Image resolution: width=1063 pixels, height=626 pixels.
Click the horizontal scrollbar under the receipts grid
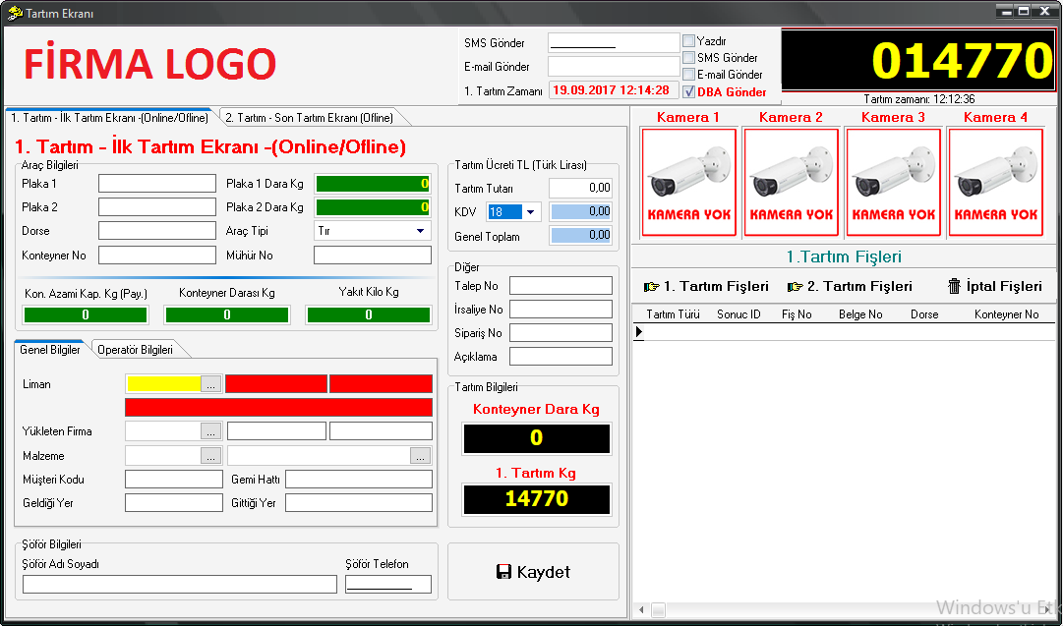[846, 609]
